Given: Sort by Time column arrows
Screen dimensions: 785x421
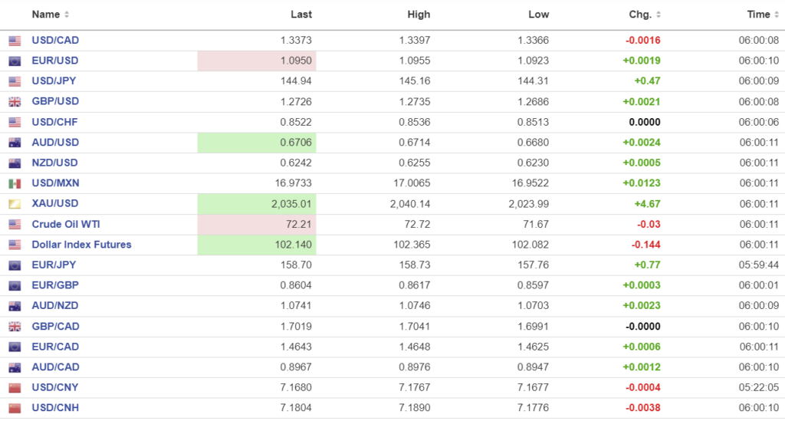Looking at the screenshot, I should coord(777,15).
